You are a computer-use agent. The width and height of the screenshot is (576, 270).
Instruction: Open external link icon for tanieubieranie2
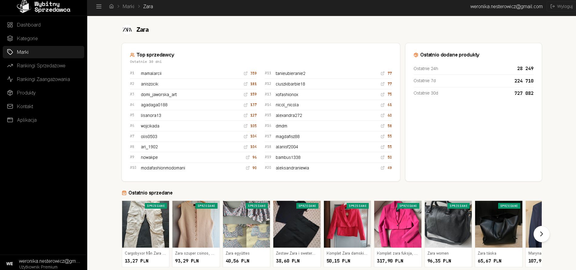[383, 73]
